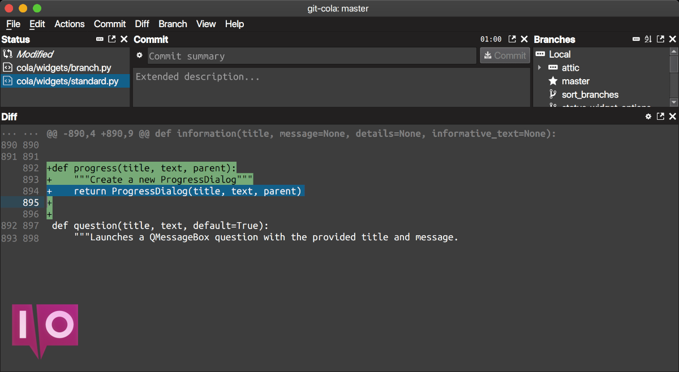
Task: Open the Actions menu
Action: click(70, 24)
